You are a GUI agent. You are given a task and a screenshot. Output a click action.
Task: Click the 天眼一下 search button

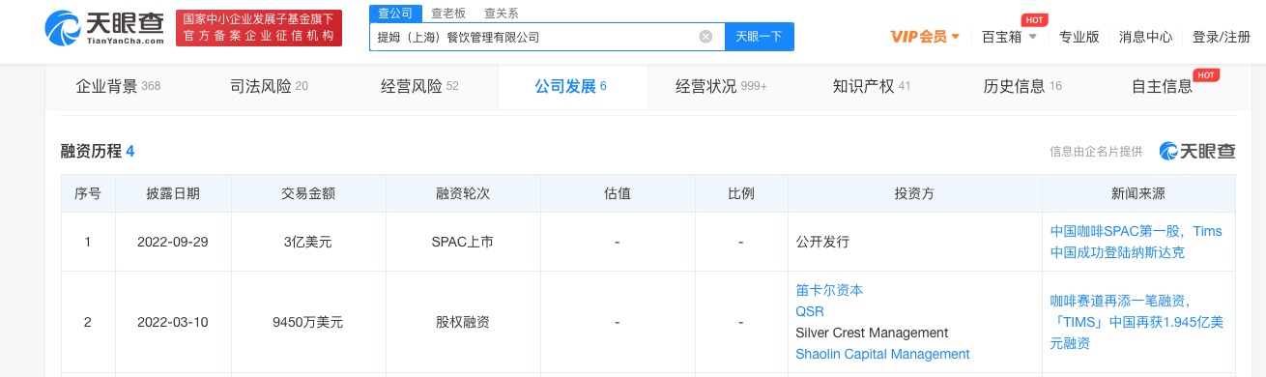[x=759, y=37]
